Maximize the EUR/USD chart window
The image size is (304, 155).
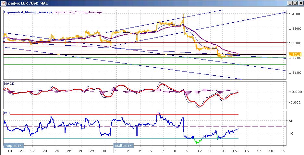(x=295, y=3)
